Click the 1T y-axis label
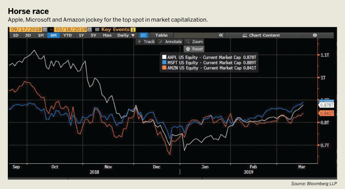Image resolution: width=345 pixels, height=189 pixels. coord(323,78)
